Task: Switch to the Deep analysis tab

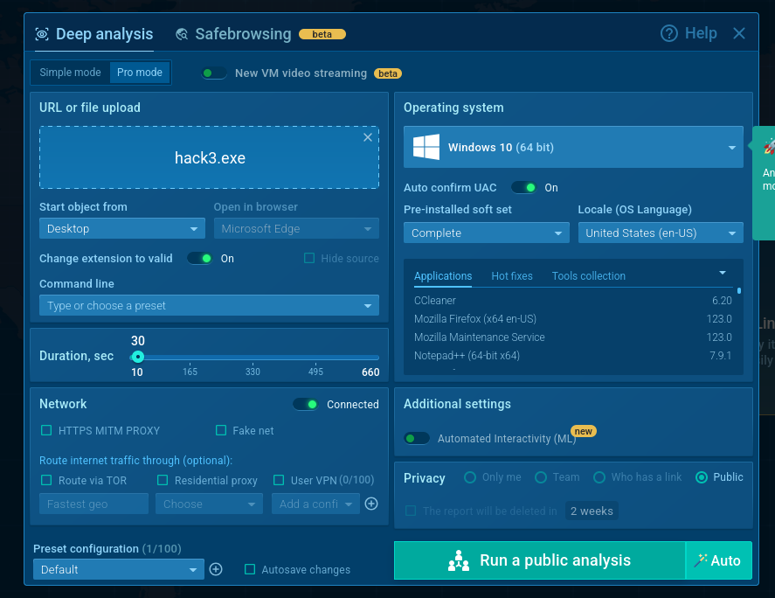Action: click(93, 34)
